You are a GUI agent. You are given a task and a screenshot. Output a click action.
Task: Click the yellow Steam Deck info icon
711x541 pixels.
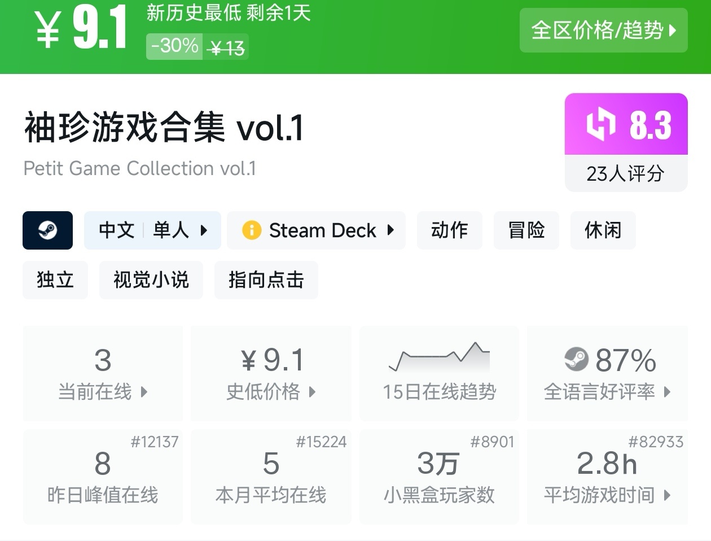251,230
